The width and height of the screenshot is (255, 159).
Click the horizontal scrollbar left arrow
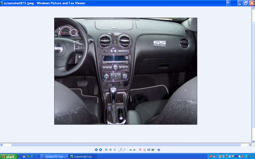tap(2, 145)
